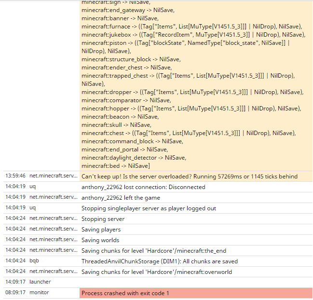The image size is (313, 300).
Task: Click the "Process crashed with exit code 1" message
Action: tap(125, 293)
